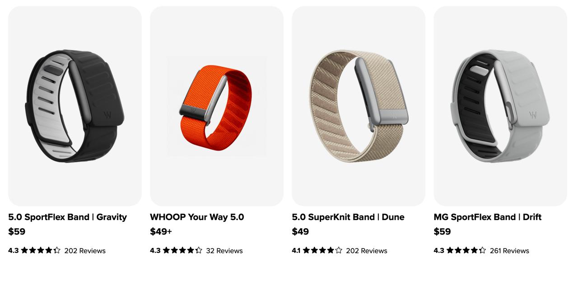Click the 5.0 SuperKnit Band | Dune title

click(x=348, y=217)
